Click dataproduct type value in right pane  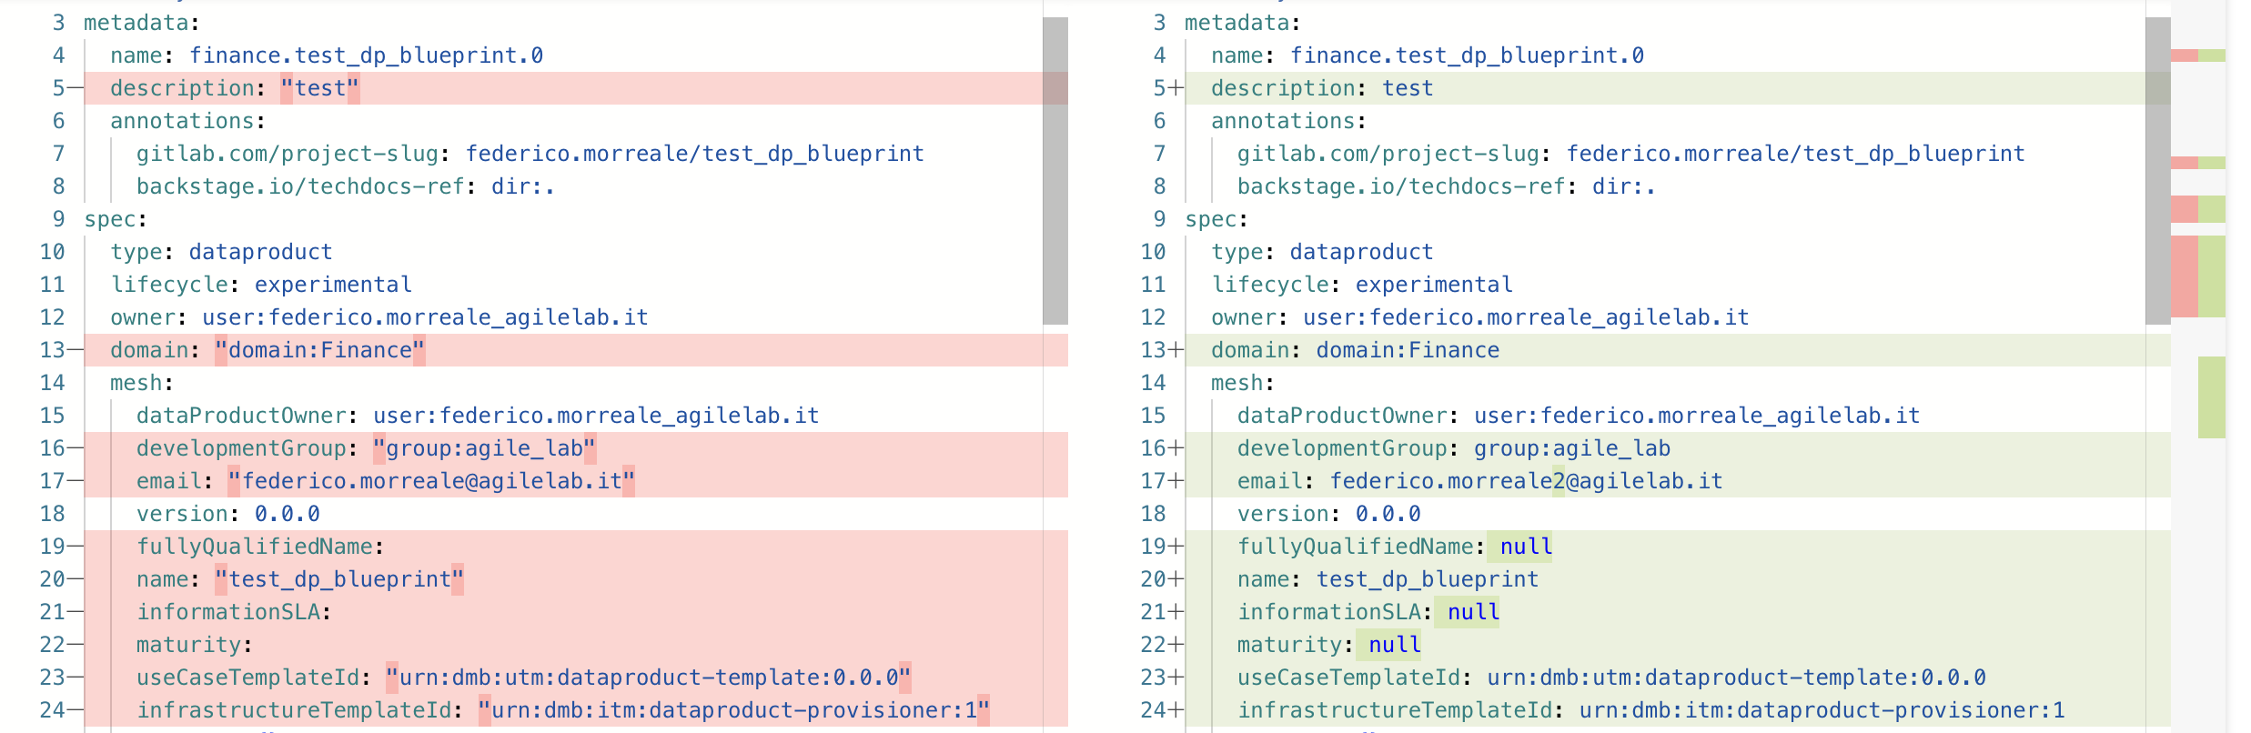point(1361,252)
